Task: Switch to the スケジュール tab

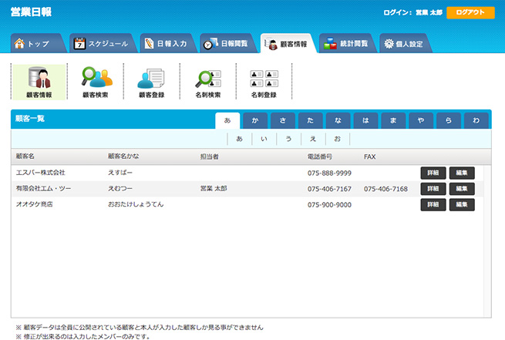Action: click(103, 43)
